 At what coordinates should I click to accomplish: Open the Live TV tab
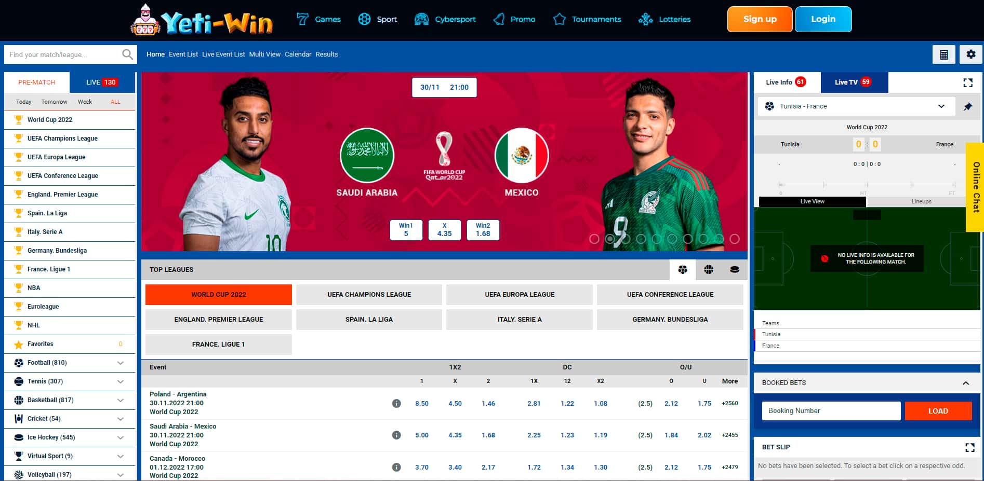pyautogui.click(x=854, y=83)
